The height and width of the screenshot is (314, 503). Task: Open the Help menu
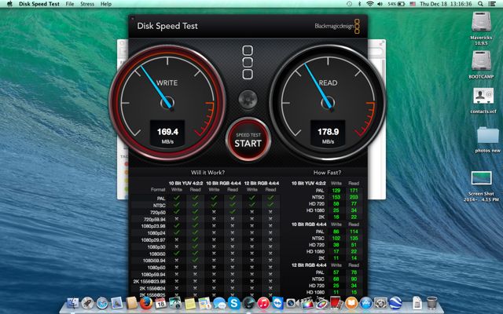(106, 4)
